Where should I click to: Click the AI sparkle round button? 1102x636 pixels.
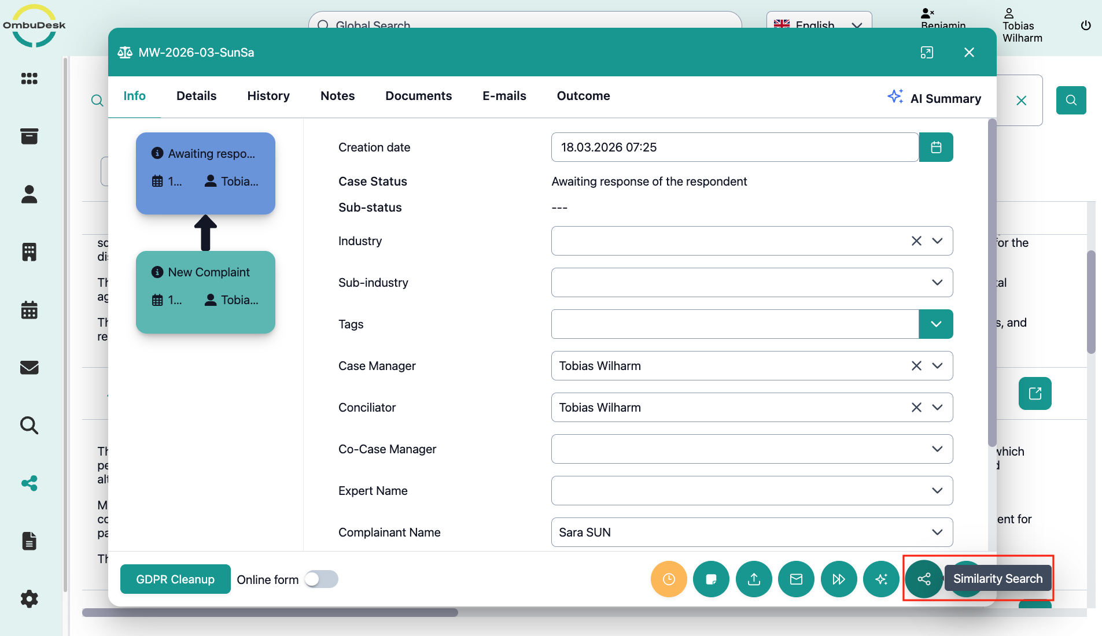pyautogui.click(x=881, y=579)
